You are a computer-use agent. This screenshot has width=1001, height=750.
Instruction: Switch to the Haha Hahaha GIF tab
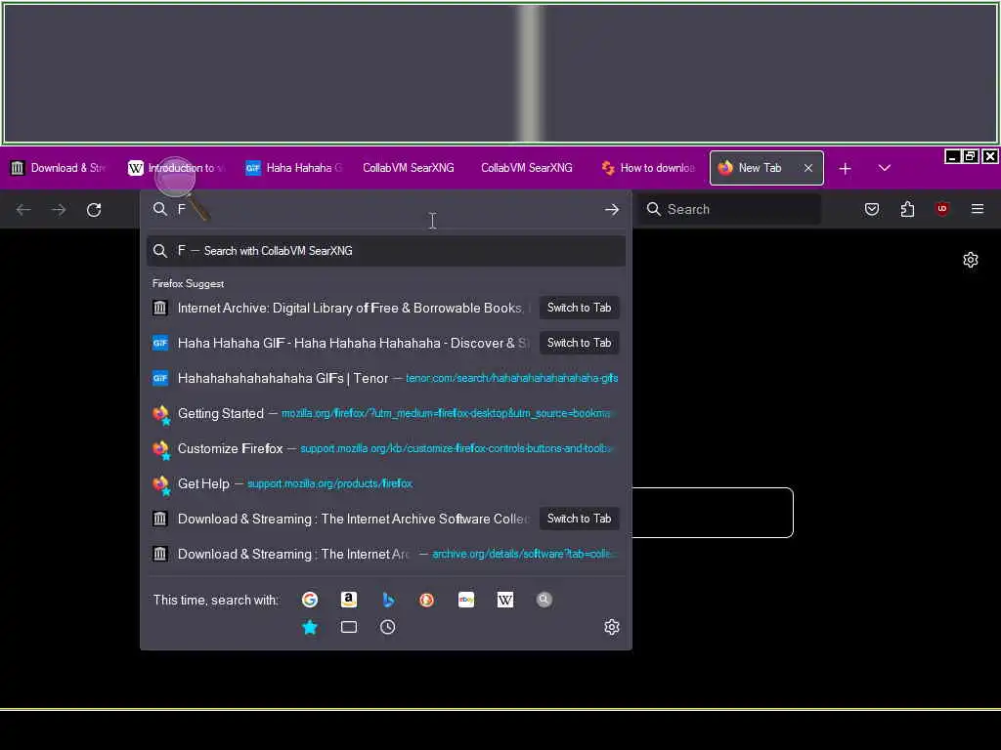pos(294,168)
